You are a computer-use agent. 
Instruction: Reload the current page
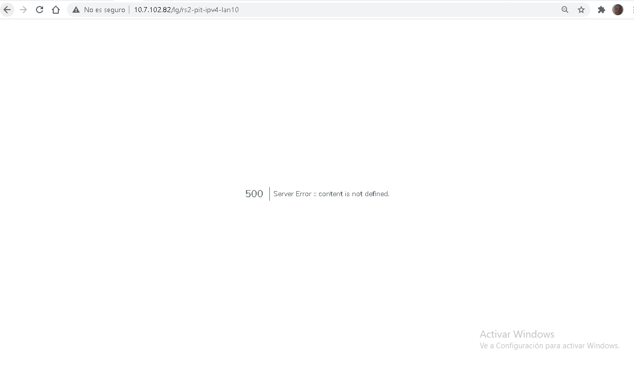(x=40, y=10)
